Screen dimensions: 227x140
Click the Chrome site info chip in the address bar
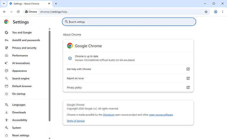click(31, 12)
